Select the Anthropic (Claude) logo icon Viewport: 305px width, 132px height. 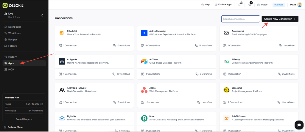[x=62, y=90]
